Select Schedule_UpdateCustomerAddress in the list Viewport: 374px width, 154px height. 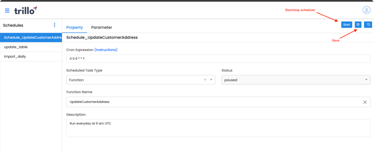point(31,37)
